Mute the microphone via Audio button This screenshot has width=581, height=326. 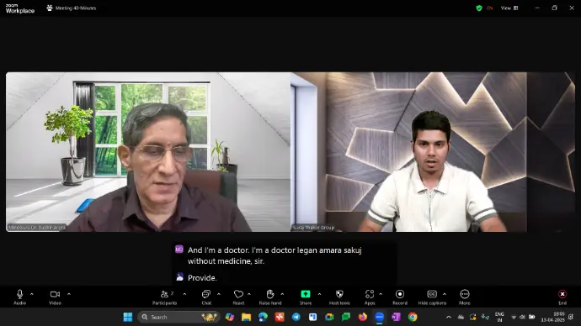pyautogui.click(x=19, y=297)
